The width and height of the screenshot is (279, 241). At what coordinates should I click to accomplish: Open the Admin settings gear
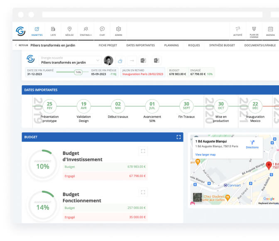click(x=118, y=31)
